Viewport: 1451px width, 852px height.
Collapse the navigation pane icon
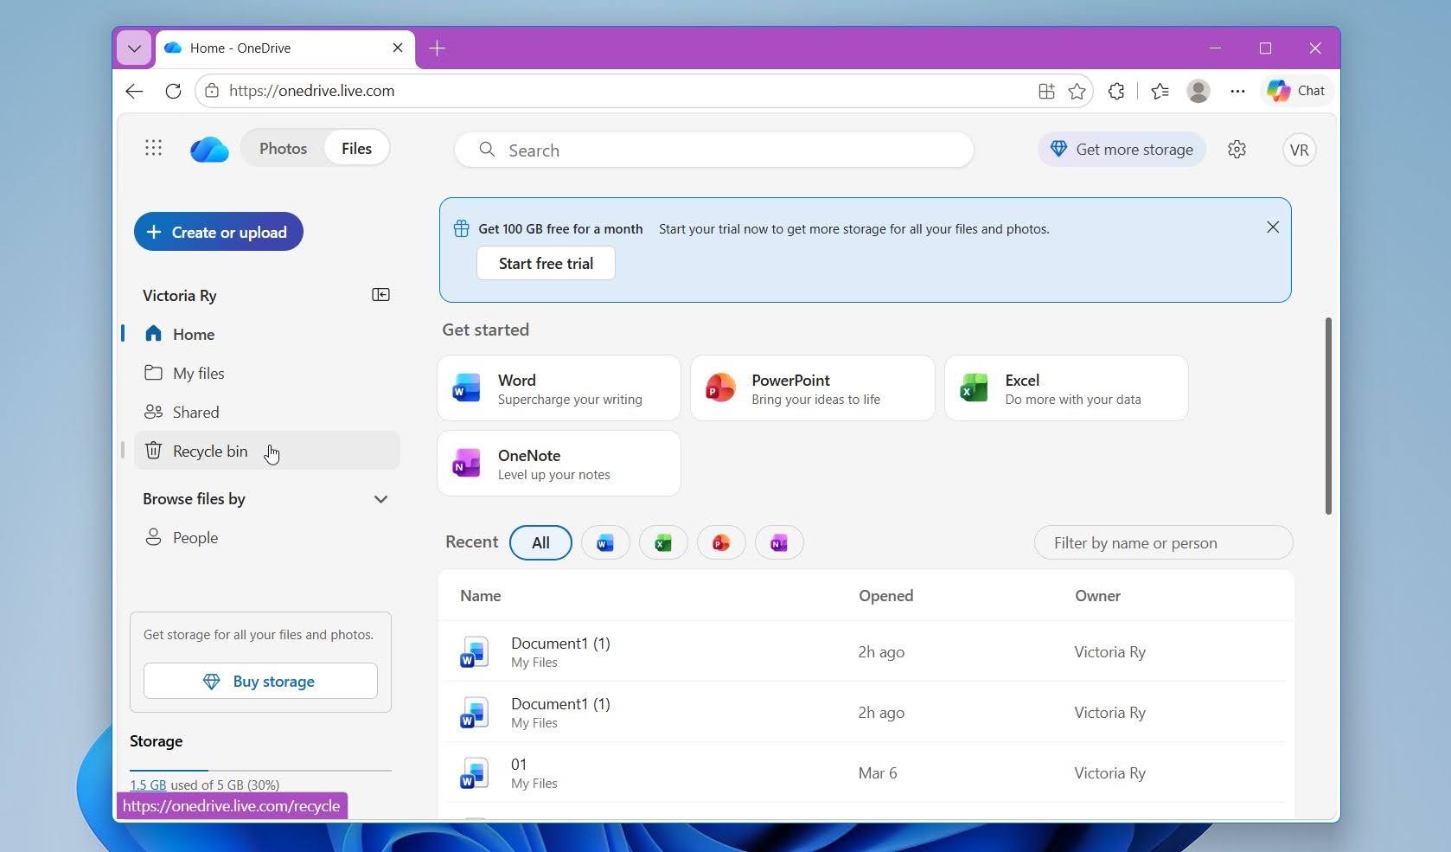(380, 295)
